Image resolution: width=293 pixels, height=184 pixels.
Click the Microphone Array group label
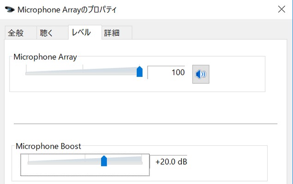(45, 57)
